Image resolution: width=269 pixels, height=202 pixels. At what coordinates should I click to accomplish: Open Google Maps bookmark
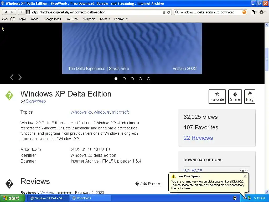click(53, 19)
